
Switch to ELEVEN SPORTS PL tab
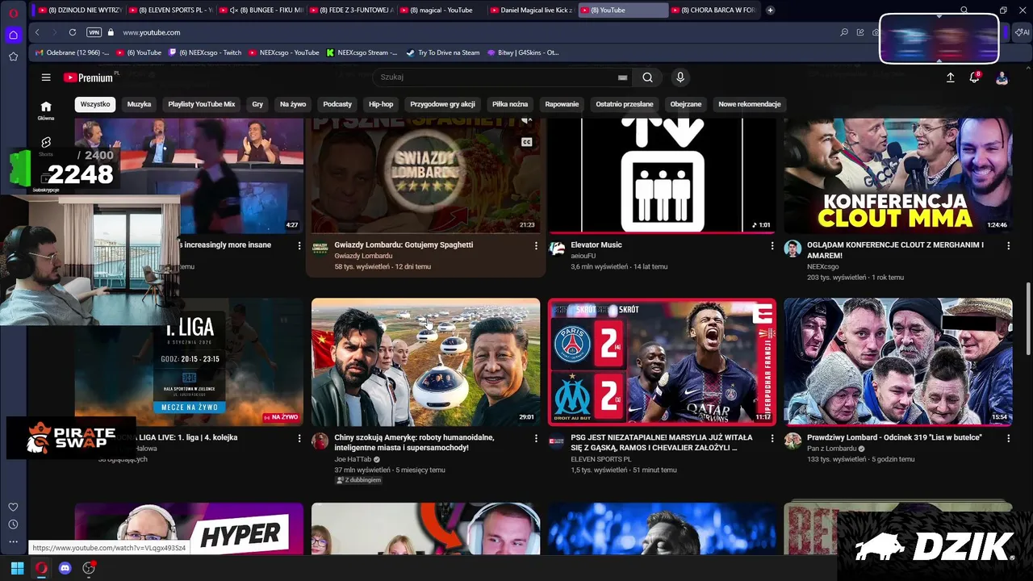(x=169, y=10)
